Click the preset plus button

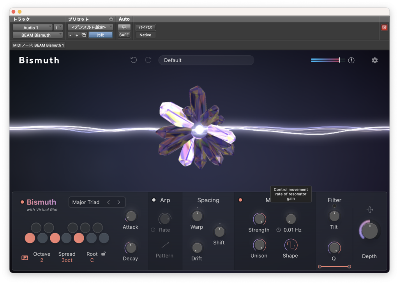click(x=77, y=35)
